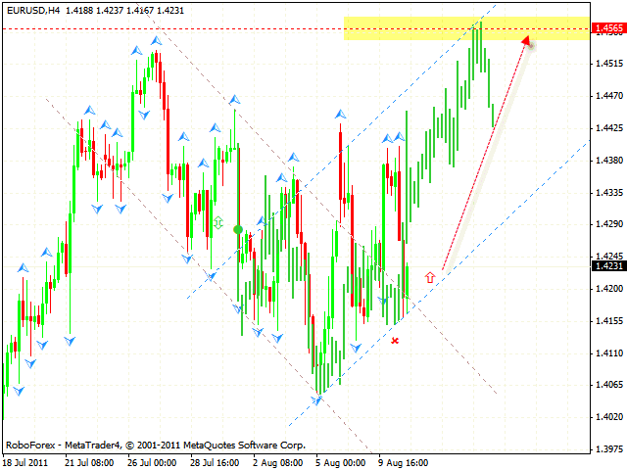Select the 1.4065 price axis label
The image size is (627, 470).
coord(609,385)
